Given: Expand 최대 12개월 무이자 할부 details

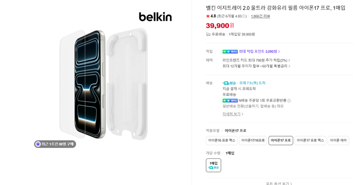Looking at the screenshot, I should pyautogui.click(x=256, y=66).
